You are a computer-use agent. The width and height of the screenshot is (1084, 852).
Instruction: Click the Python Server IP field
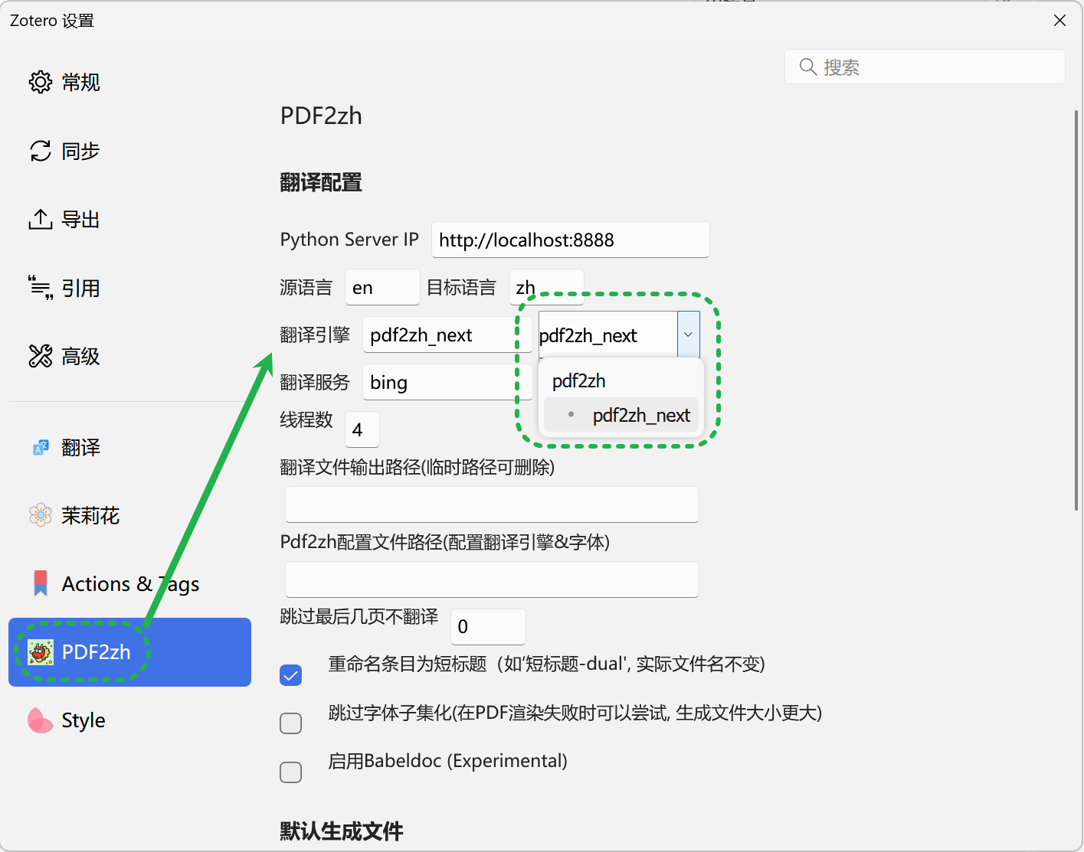570,240
